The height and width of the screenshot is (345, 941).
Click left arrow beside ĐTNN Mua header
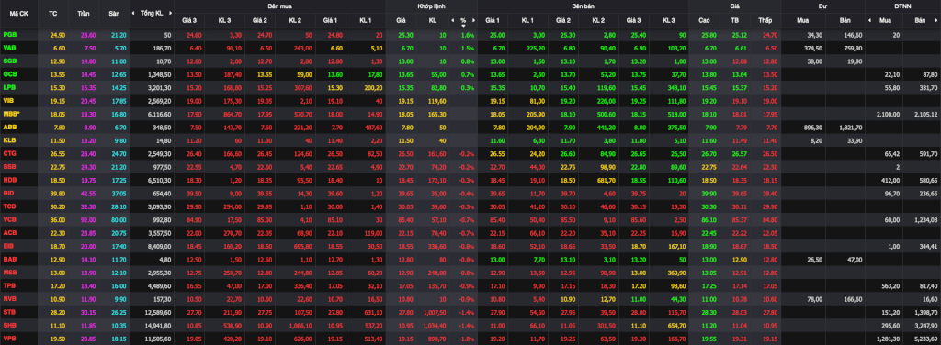869,20
